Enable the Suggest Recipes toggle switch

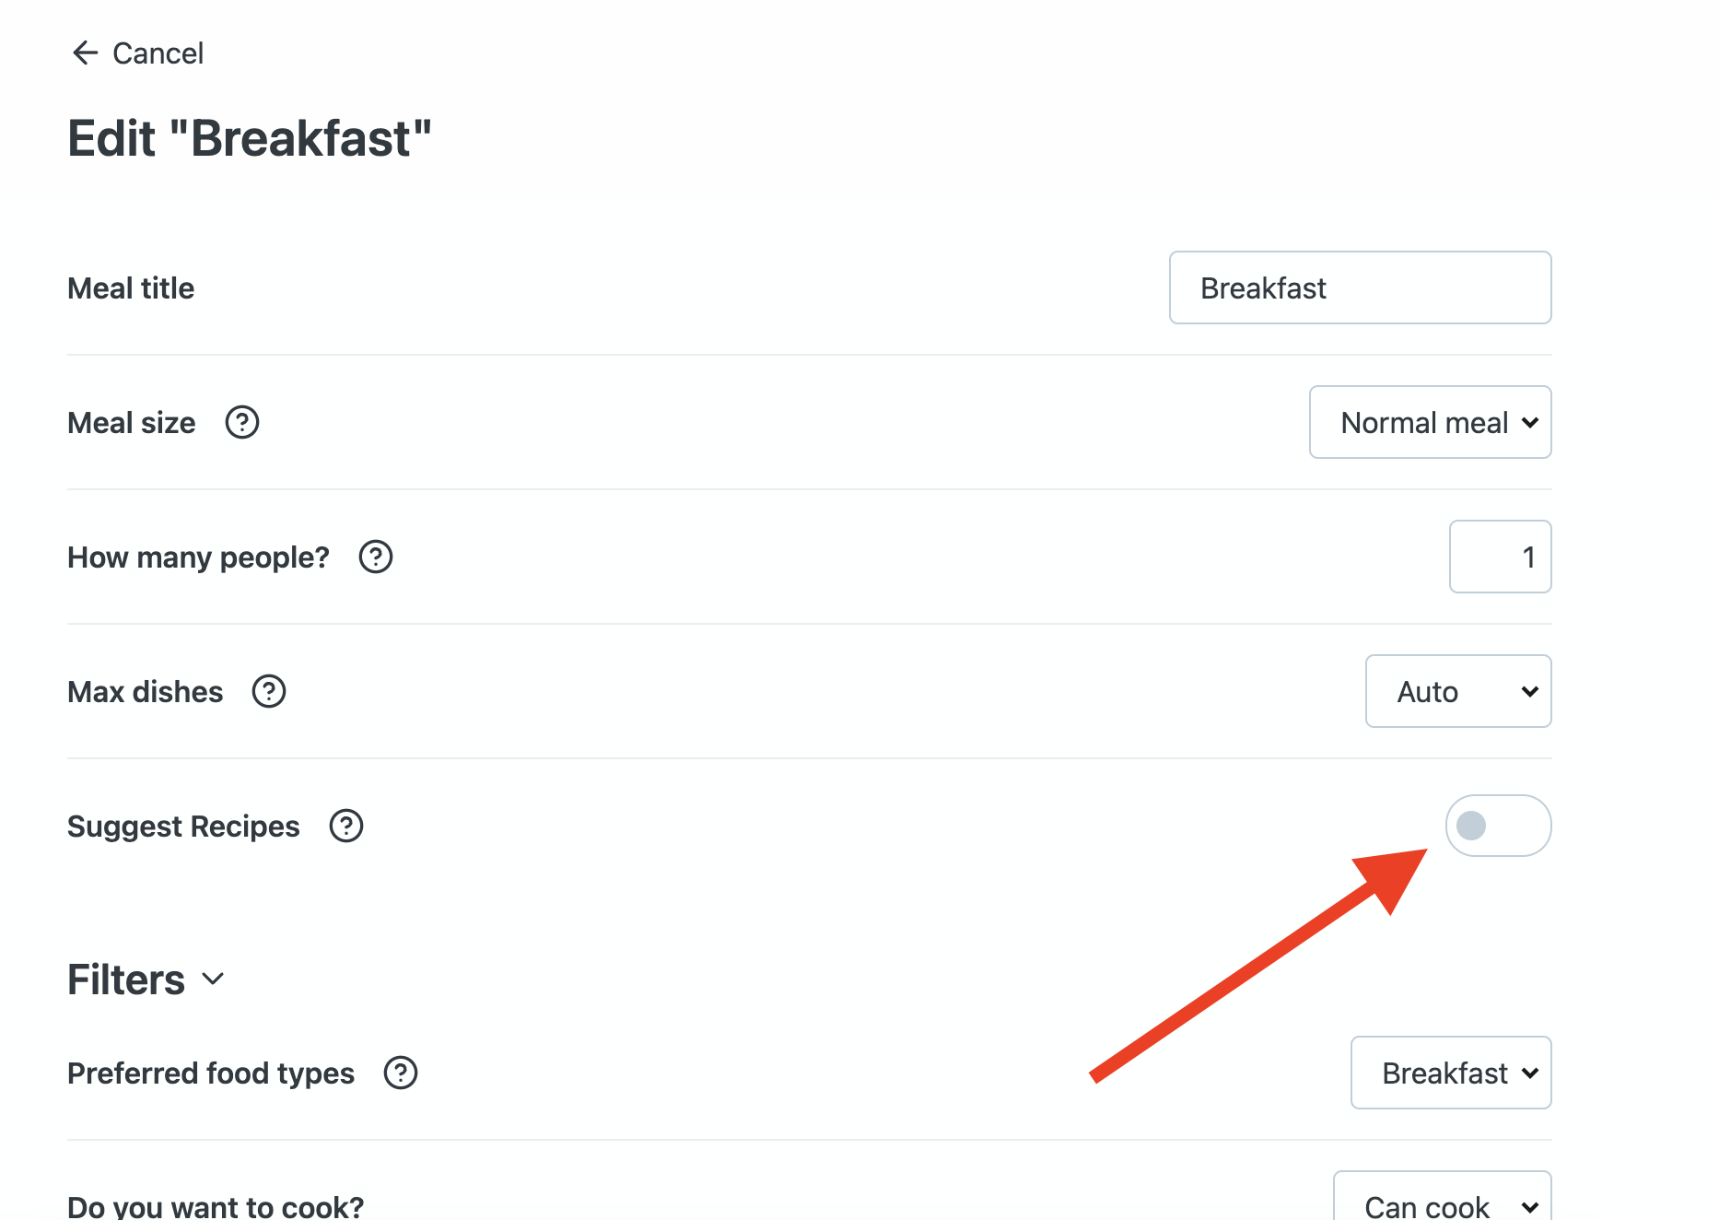pyautogui.click(x=1498, y=826)
